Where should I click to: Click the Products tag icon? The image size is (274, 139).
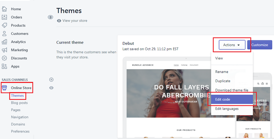[x=4, y=25]
